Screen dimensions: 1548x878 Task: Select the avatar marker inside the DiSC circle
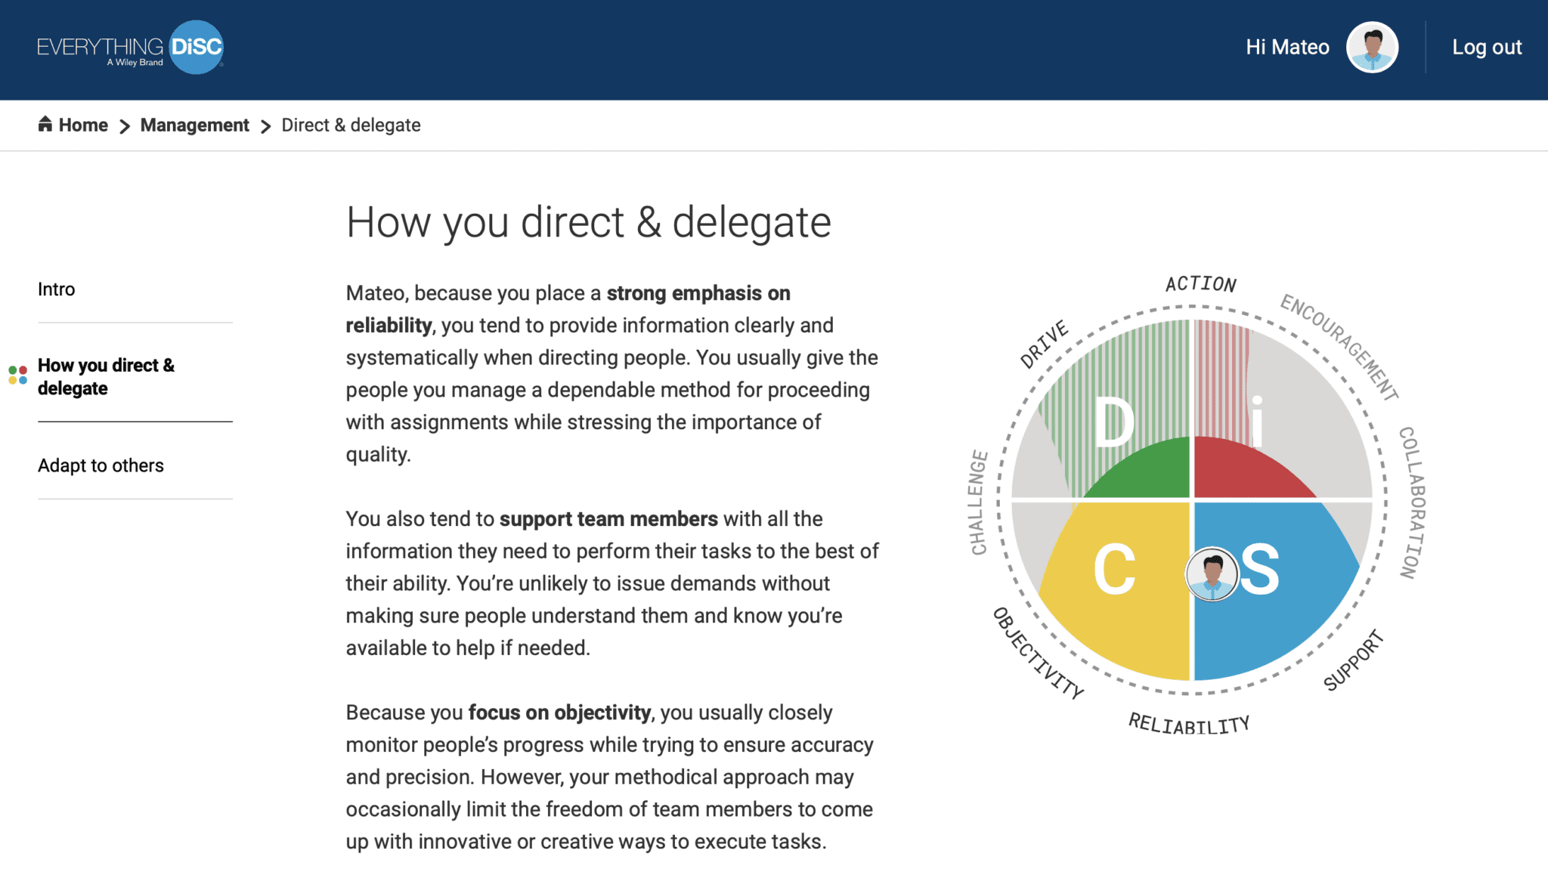coord(1213,574)
